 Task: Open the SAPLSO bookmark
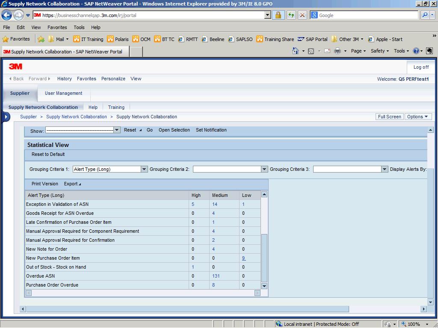pos(240,39)
